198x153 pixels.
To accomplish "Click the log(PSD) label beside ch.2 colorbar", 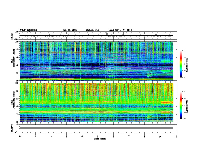I will click(187, 106).
